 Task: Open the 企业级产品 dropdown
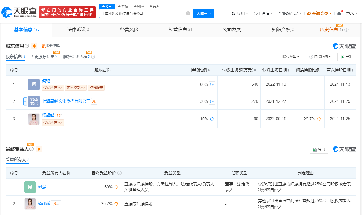[x=290, y=14]
